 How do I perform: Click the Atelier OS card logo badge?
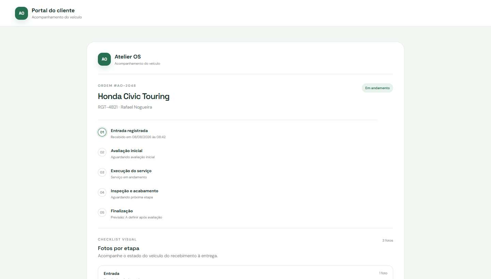(x=104, y=59)
